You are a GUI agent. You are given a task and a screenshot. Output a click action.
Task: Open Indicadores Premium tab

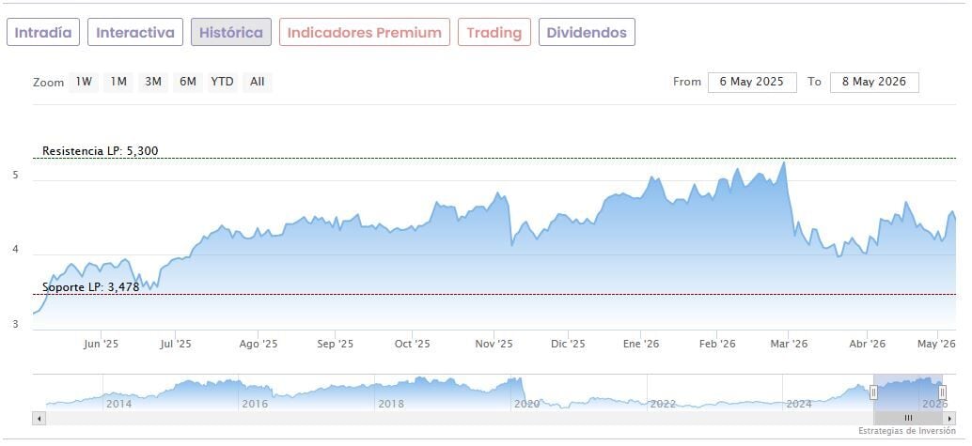pos(365,32)
